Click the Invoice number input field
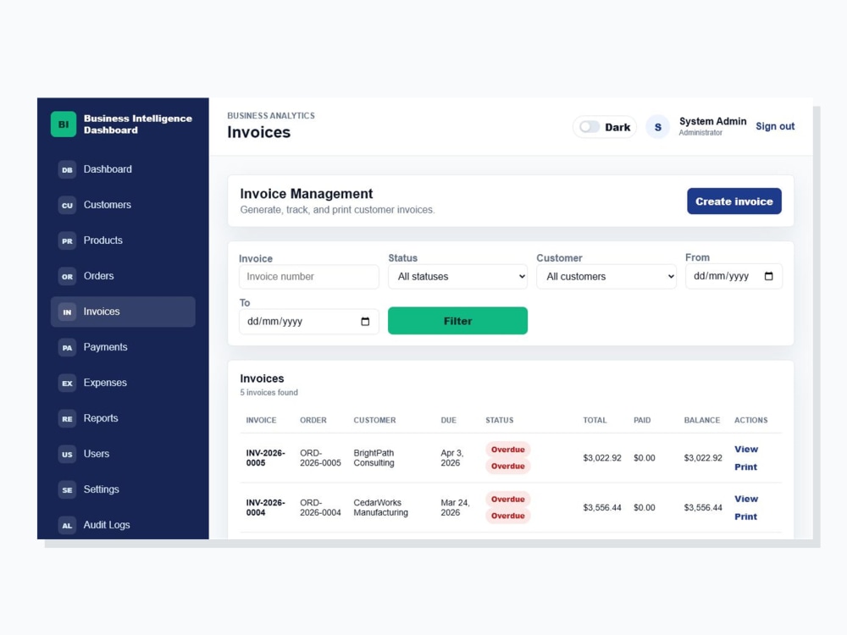 point(308,277)
